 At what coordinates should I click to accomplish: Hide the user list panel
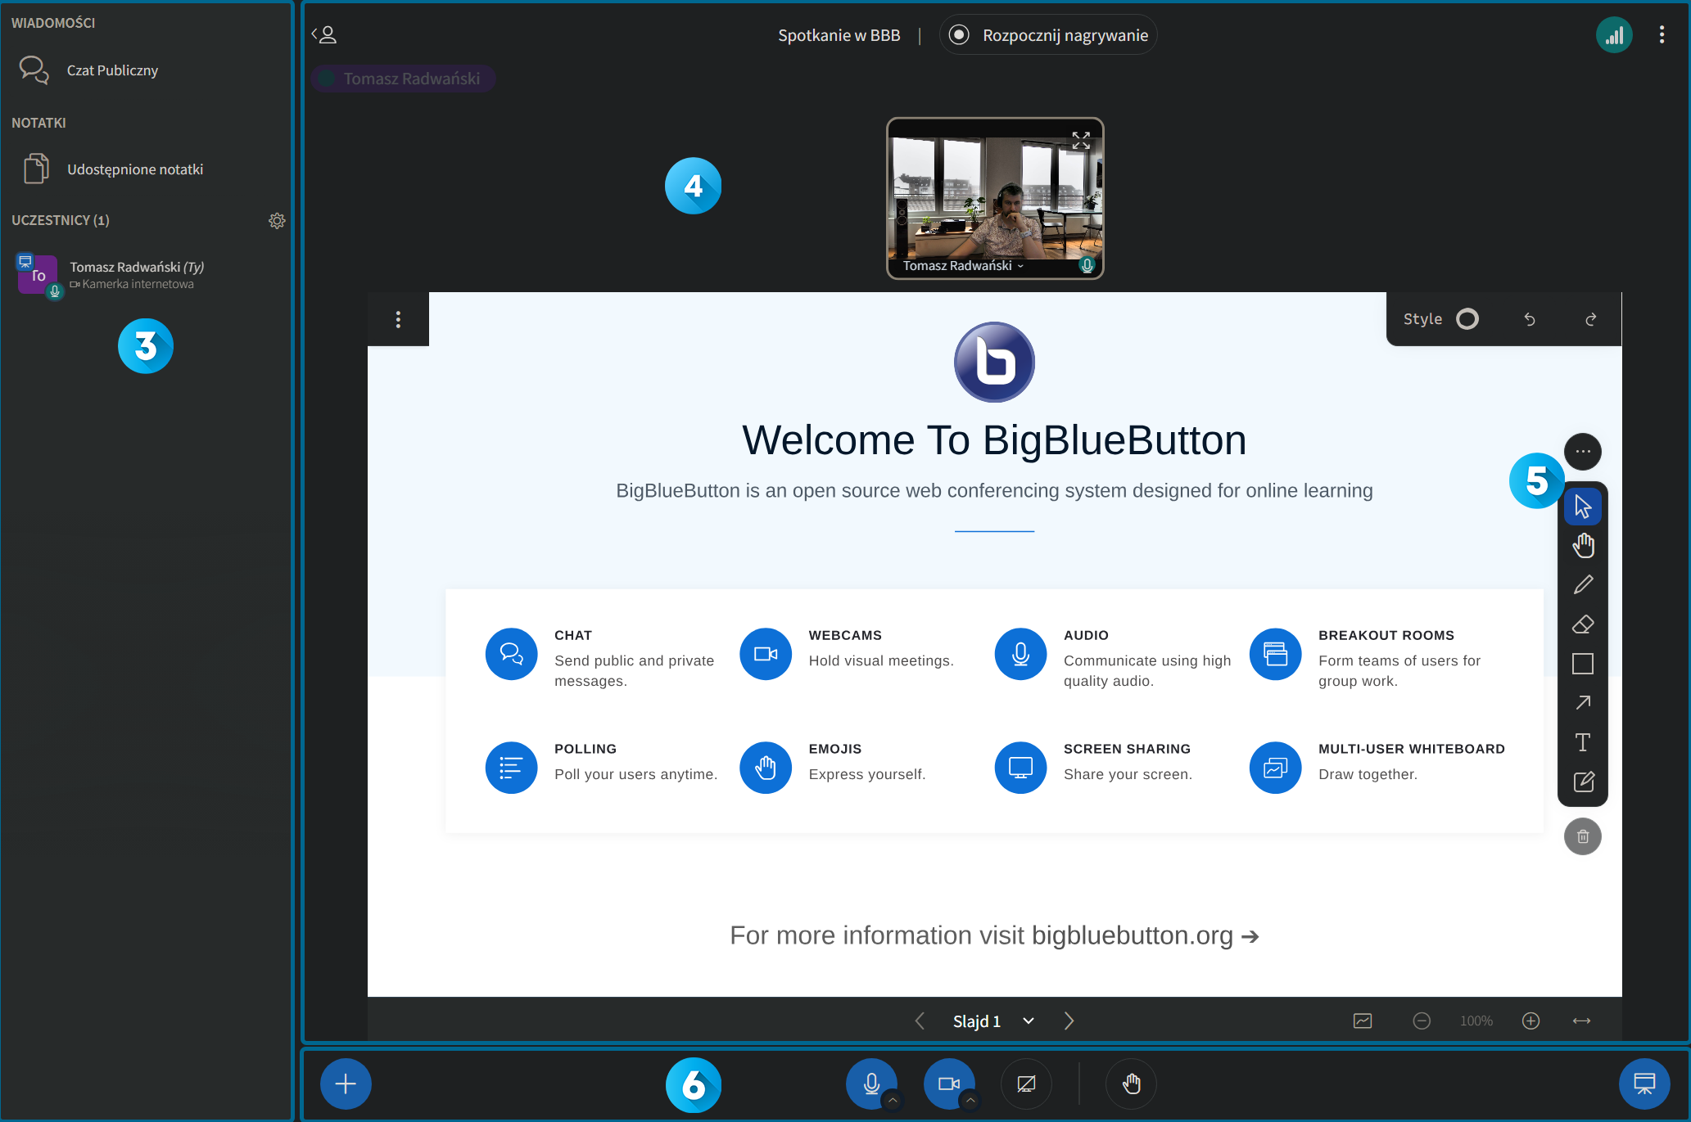[325, 34]
